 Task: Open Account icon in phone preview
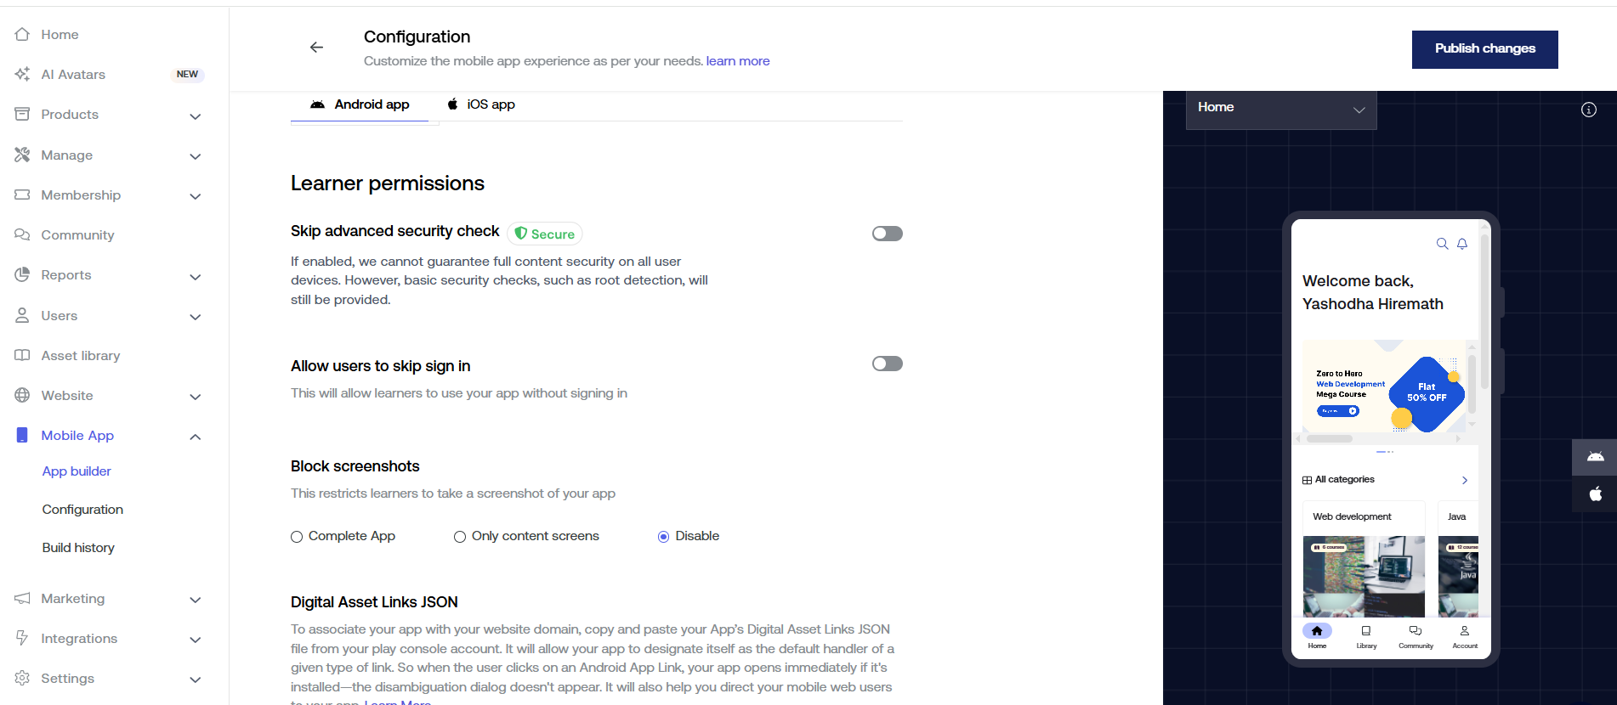click(1465, 631)
